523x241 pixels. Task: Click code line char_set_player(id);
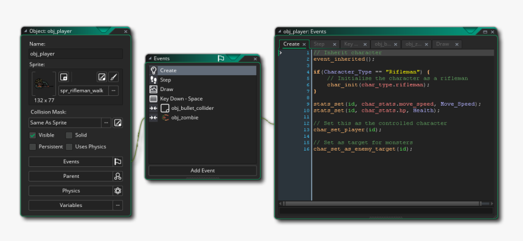pyautogui.click(x=347, y=129)
